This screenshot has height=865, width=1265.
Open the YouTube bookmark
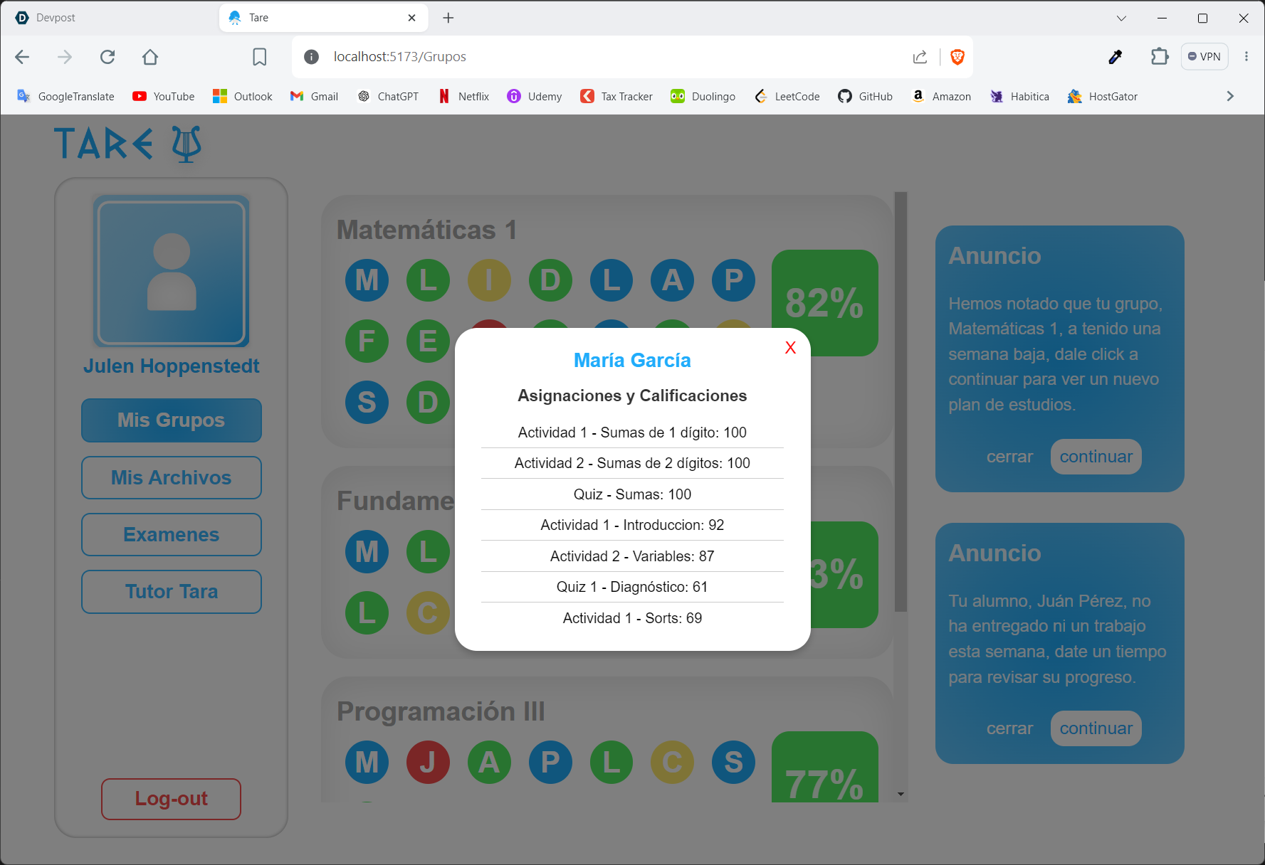(164, 96)
